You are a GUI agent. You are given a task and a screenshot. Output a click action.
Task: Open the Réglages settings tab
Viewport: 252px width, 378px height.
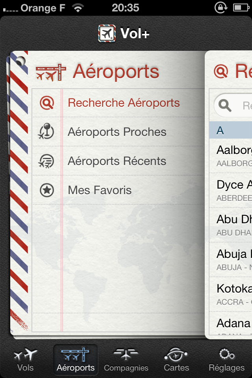coord(227,360)
